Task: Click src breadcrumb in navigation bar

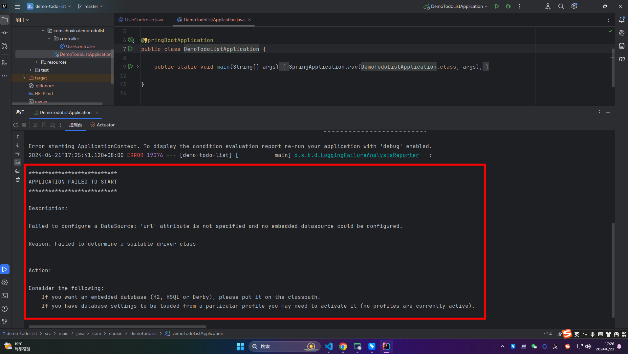Action: click(x=48, y=333)
